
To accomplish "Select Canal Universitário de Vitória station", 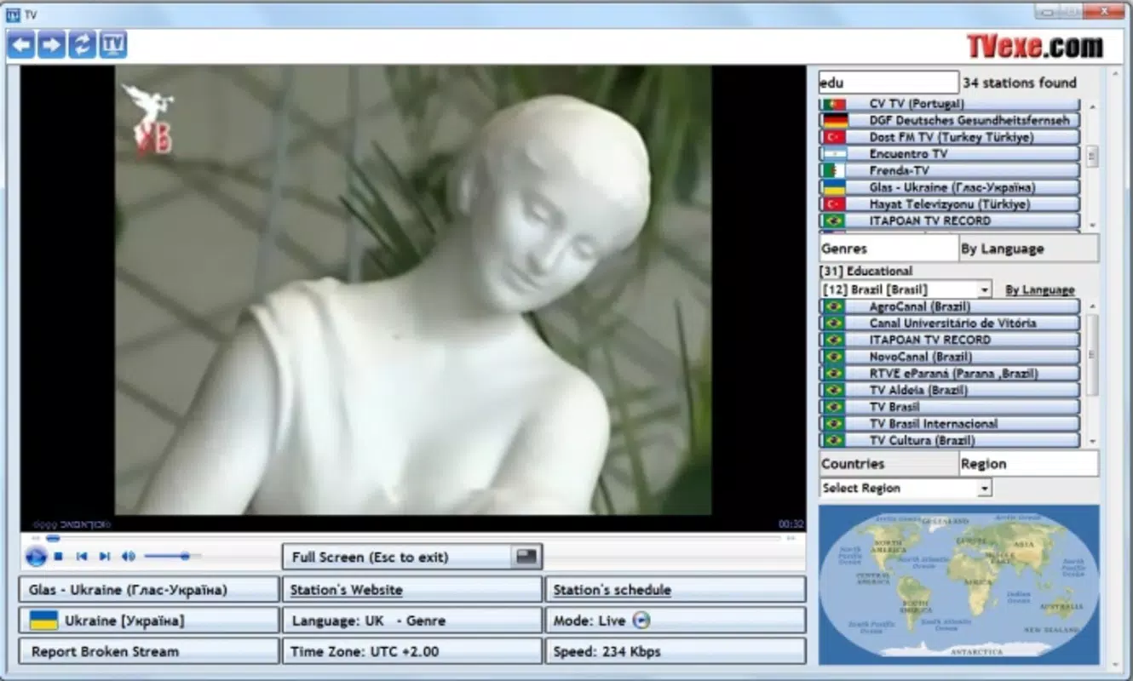I will click(950, 323).
